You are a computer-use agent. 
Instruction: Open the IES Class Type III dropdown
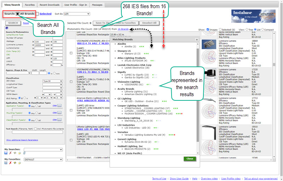click(x=52, y=81)
